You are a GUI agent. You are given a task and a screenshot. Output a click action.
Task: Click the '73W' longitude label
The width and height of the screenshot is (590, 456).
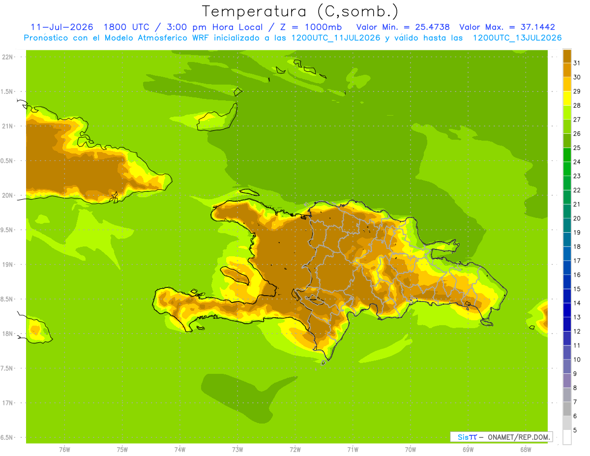coord(237,450)
